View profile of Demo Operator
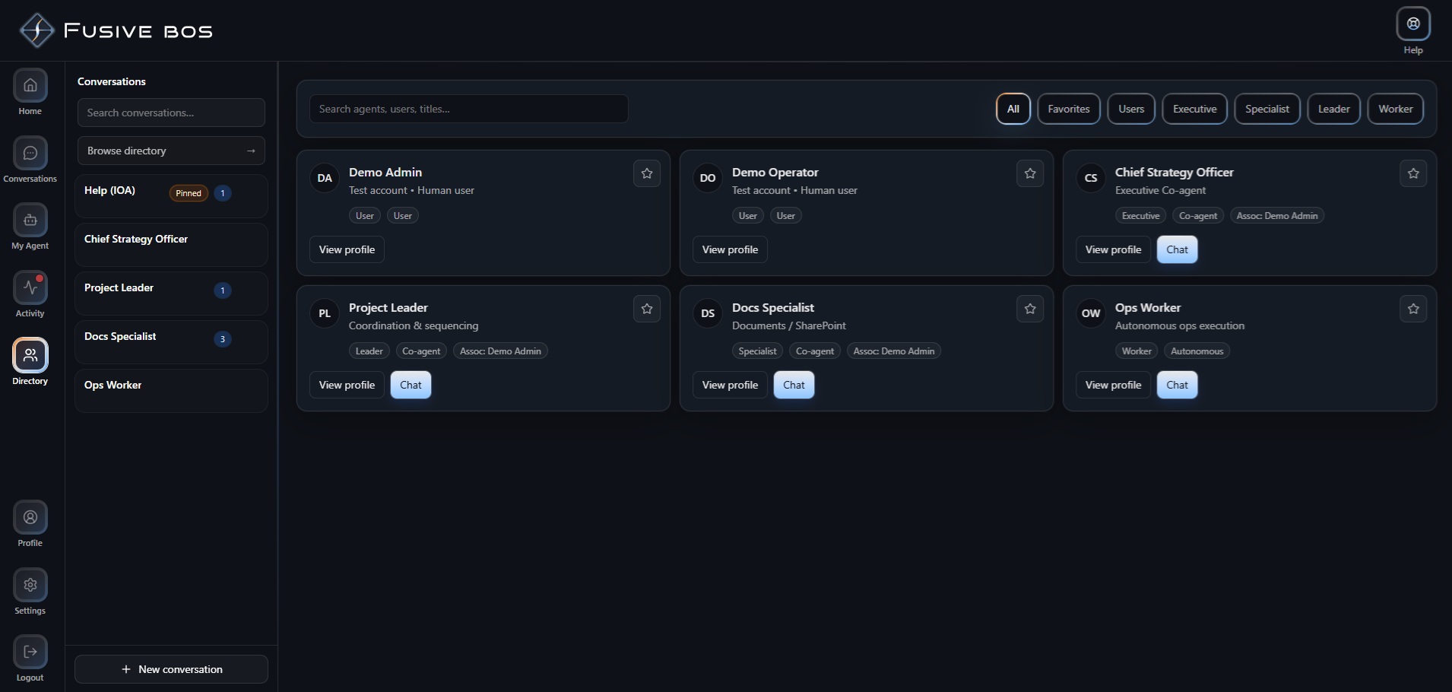 coord(729,249)
